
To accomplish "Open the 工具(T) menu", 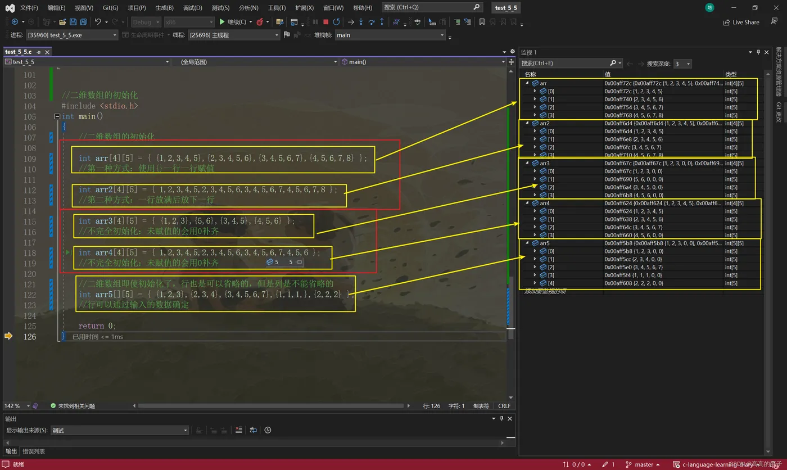I will click(277, 8).
